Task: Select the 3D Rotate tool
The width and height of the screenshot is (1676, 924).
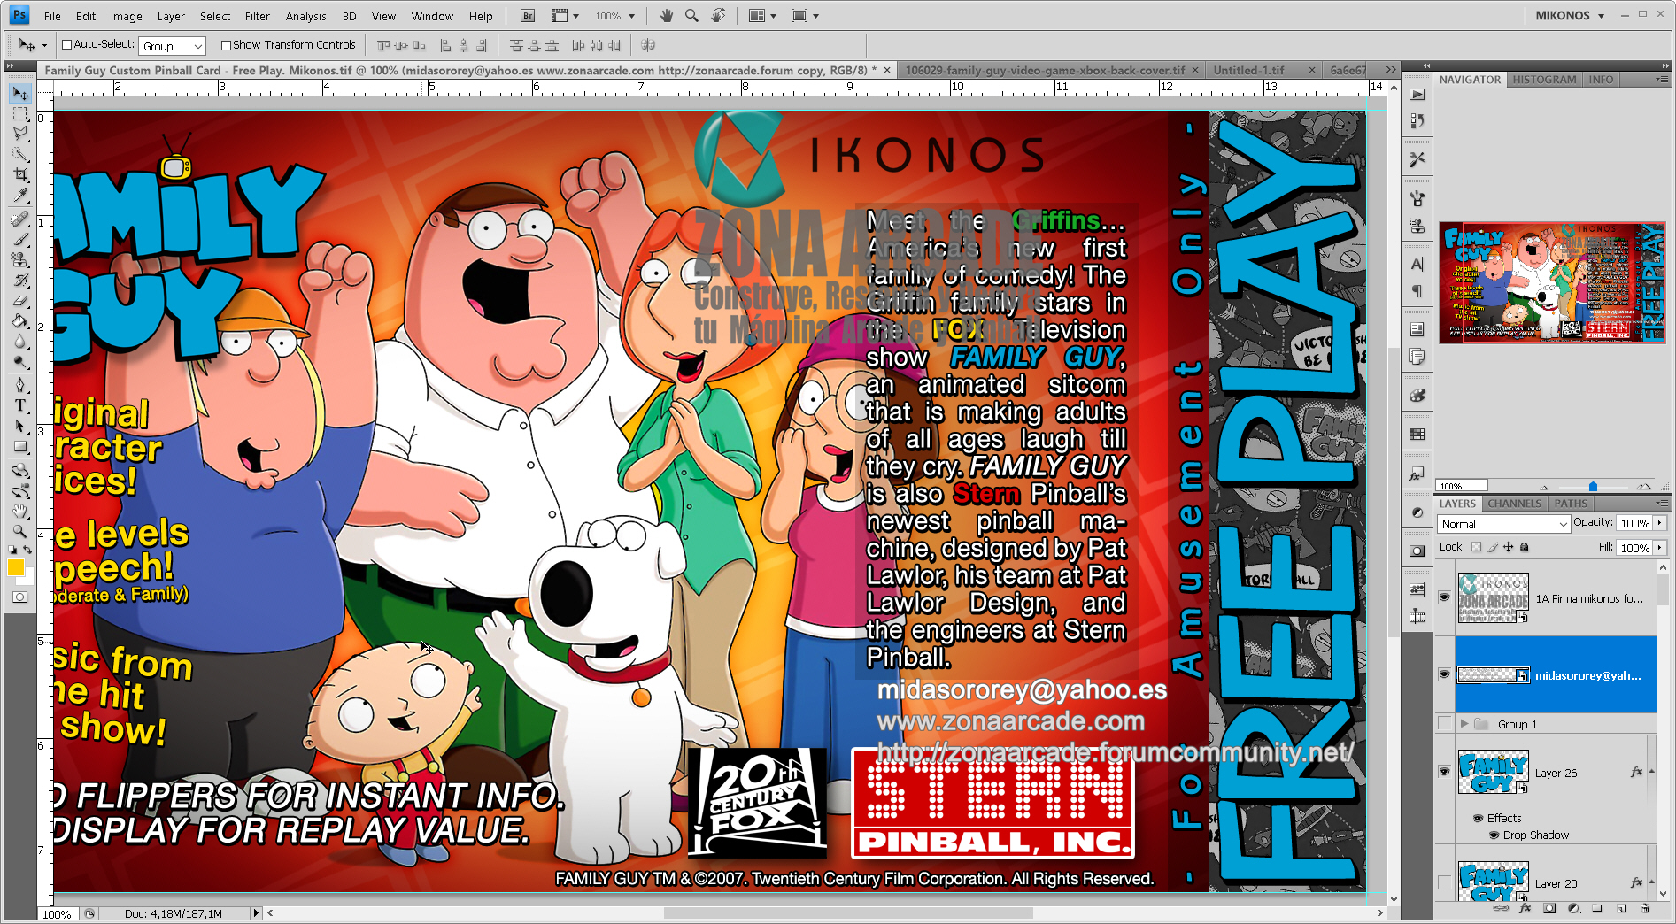Action: [x=19, y=470]
